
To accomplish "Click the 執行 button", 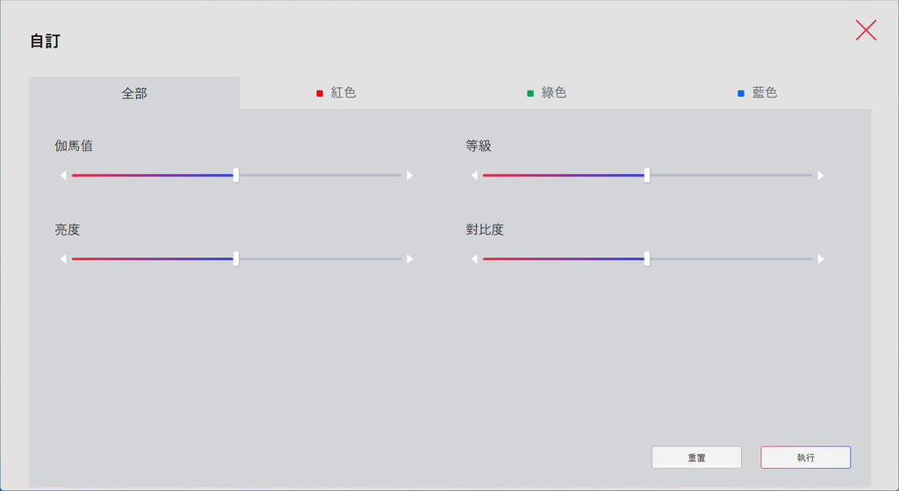I will click(x=805, y=458).
